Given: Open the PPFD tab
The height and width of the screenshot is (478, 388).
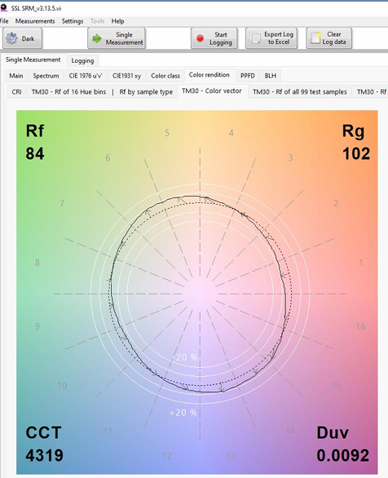Looking at the screenshot, I should 248,76.
